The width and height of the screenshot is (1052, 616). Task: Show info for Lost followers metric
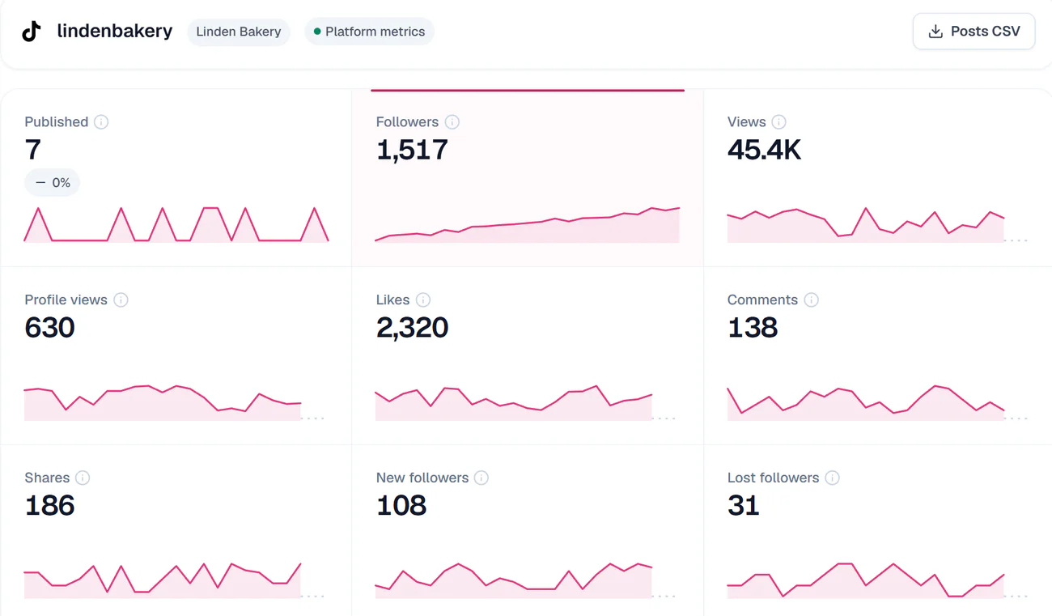(x=832, y=478)
